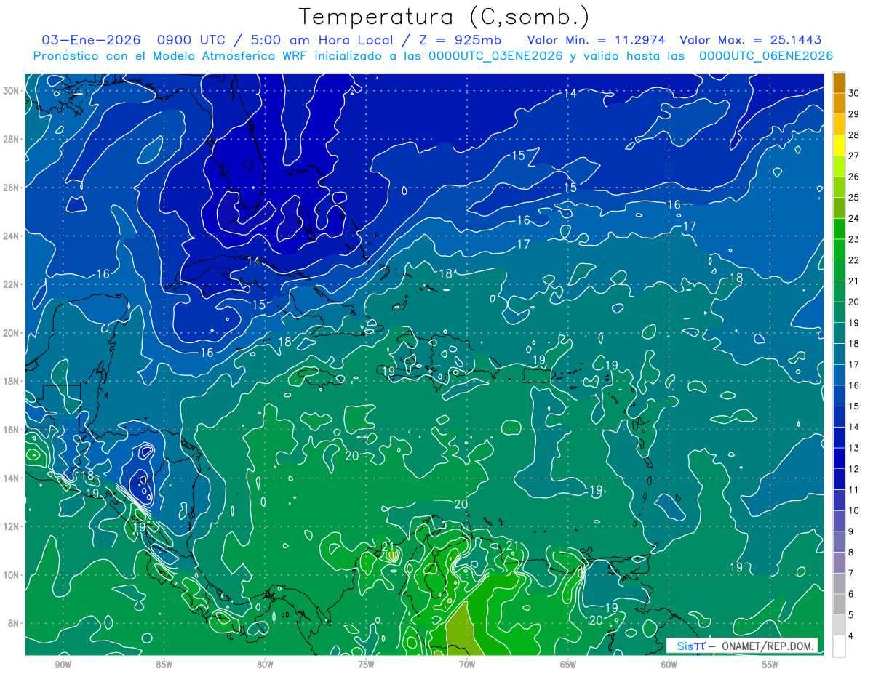Screen dimensions: 873x674
Task: Click the "20N" latitude axis label
Action: [12, 333]
